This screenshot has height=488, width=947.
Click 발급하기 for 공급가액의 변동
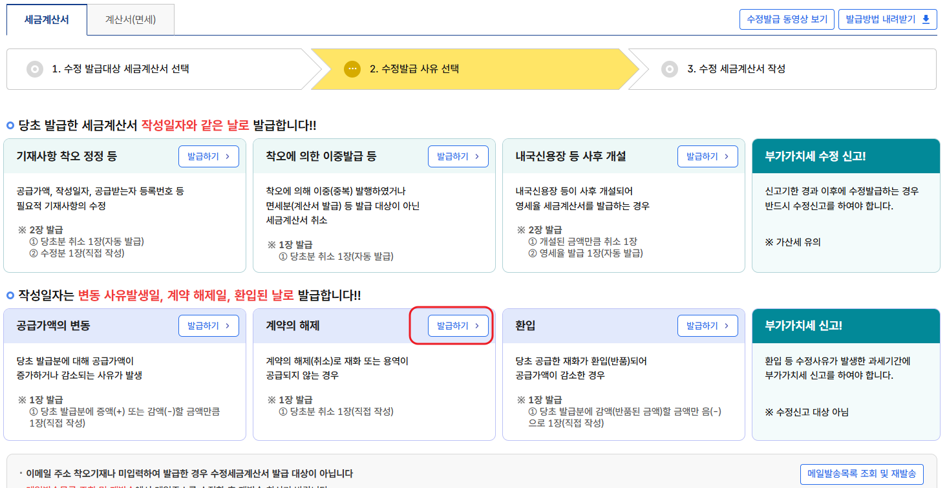coord(208,325)
